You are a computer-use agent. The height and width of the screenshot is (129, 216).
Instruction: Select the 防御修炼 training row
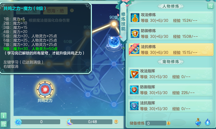click(171, 34)
